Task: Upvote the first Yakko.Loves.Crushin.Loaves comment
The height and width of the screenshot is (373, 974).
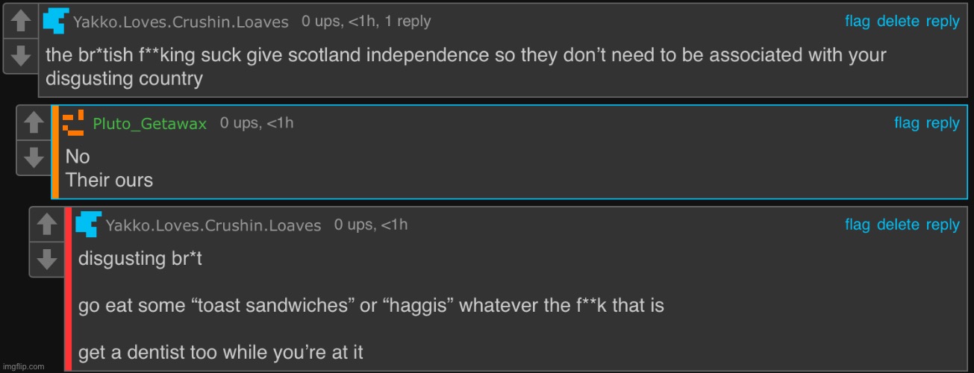Action: (x=22, y=21)
